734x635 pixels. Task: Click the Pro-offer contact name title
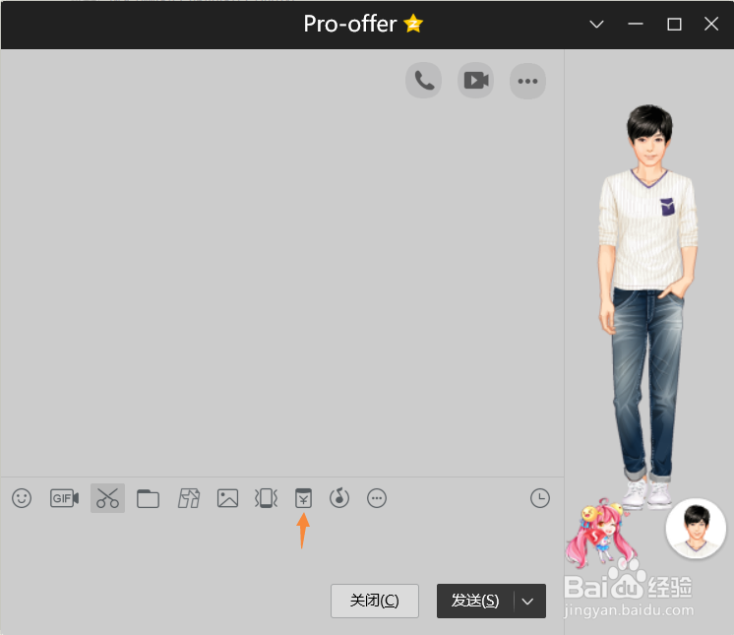pyautogui.click(x=350, y=24)
